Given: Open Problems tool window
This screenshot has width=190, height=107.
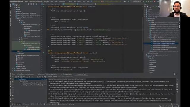Looking at the screenshot, I should click(x=26, y=104).
